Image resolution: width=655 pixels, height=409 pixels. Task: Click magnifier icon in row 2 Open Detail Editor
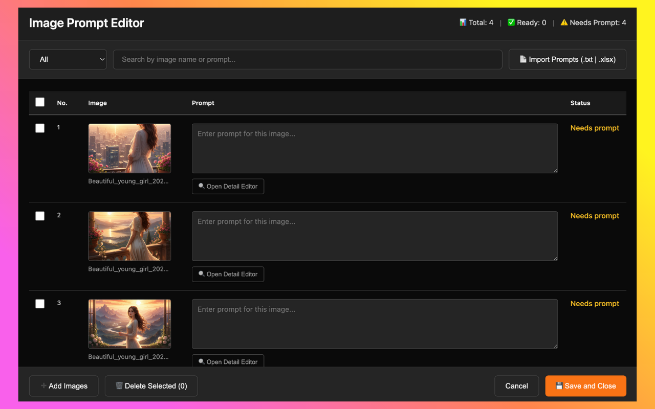click(201, 275)
